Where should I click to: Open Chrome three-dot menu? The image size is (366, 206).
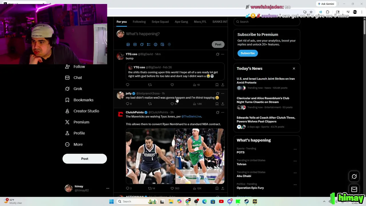tap(362, 12)
